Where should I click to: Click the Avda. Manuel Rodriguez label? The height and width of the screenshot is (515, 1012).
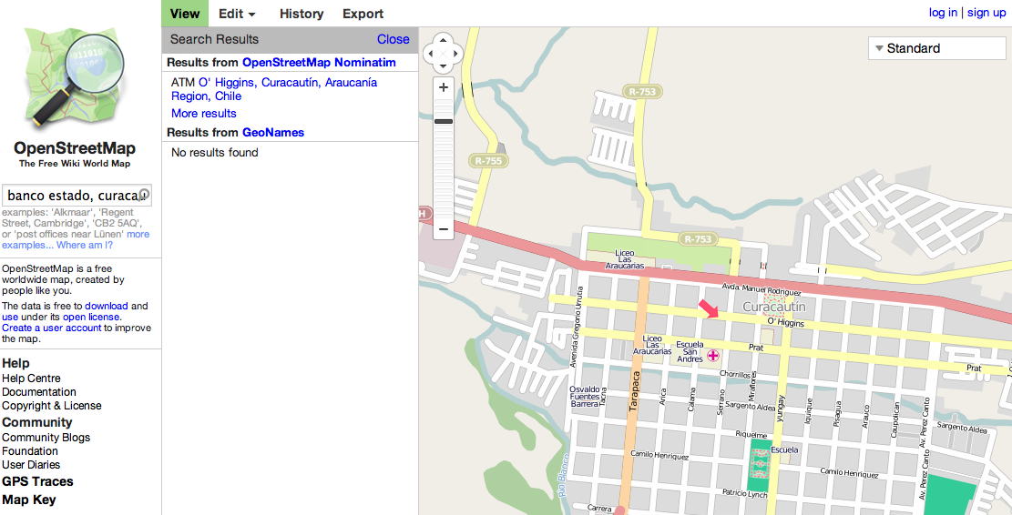coord(762,288)
